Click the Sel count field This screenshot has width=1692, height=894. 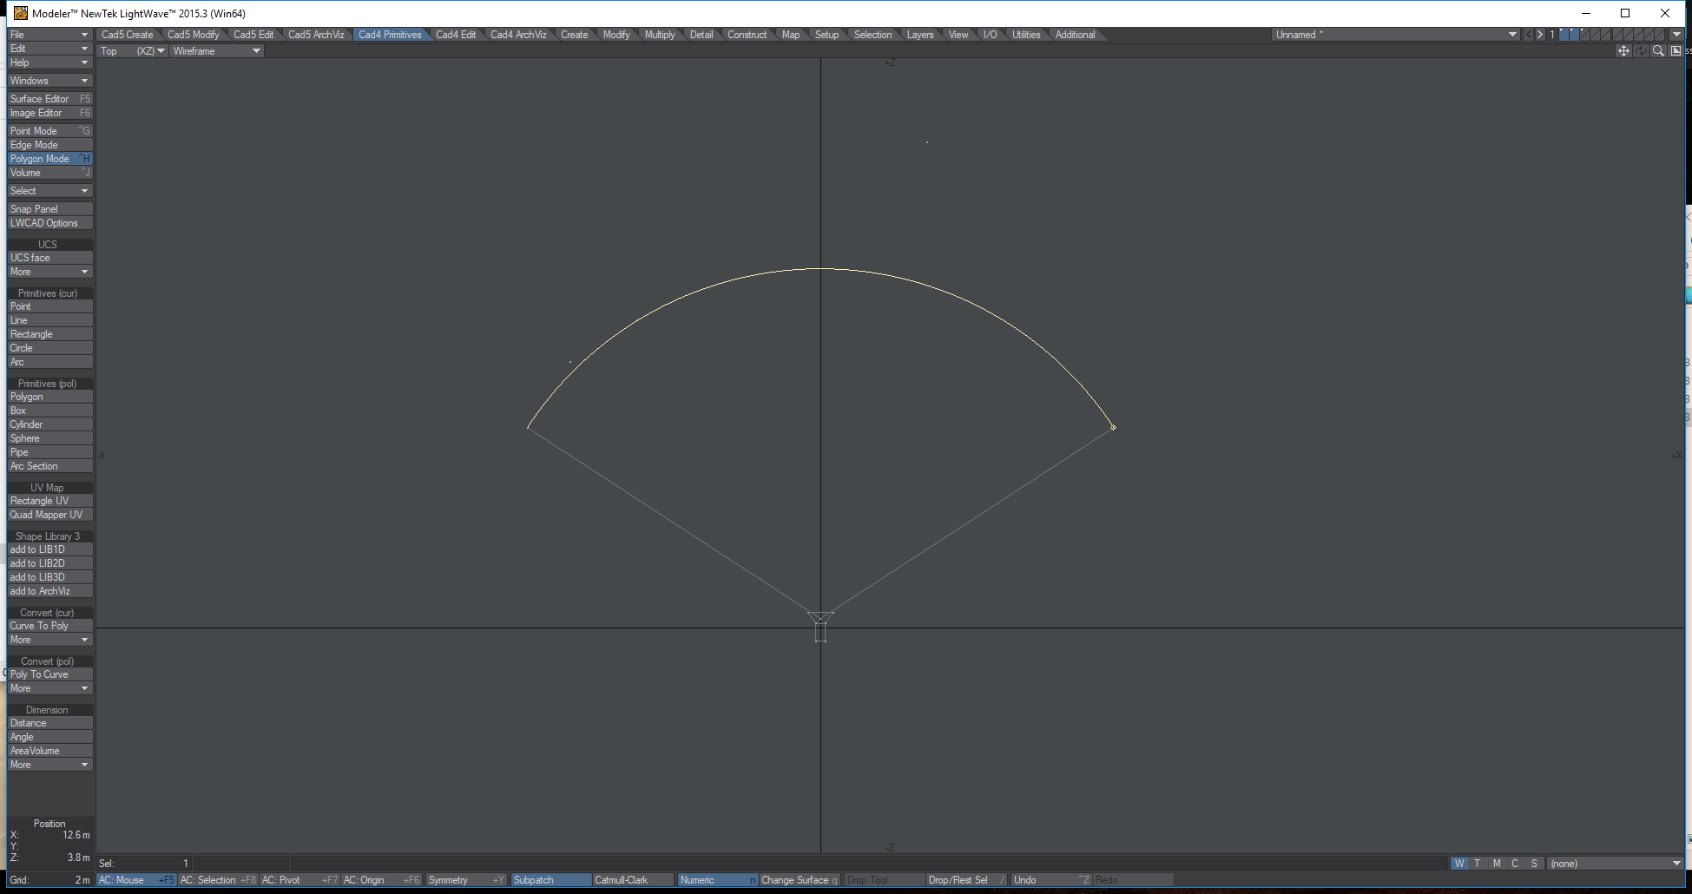tap(143, 864)
